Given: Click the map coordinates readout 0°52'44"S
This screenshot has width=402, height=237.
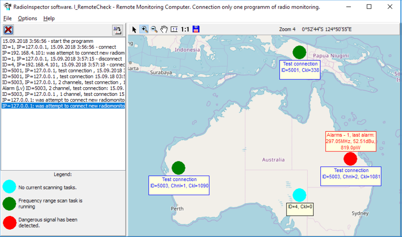Looking at the screenshot, I should click(x=327, y=30).
